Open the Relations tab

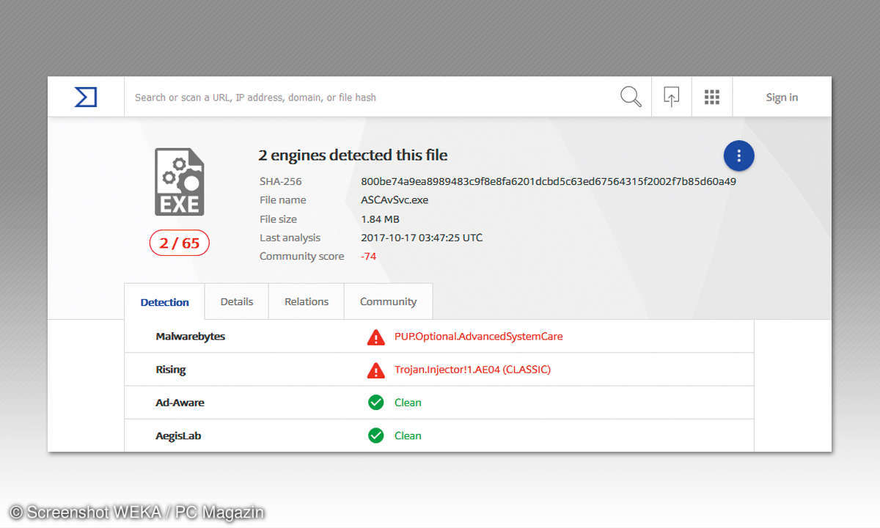[307, 301]
